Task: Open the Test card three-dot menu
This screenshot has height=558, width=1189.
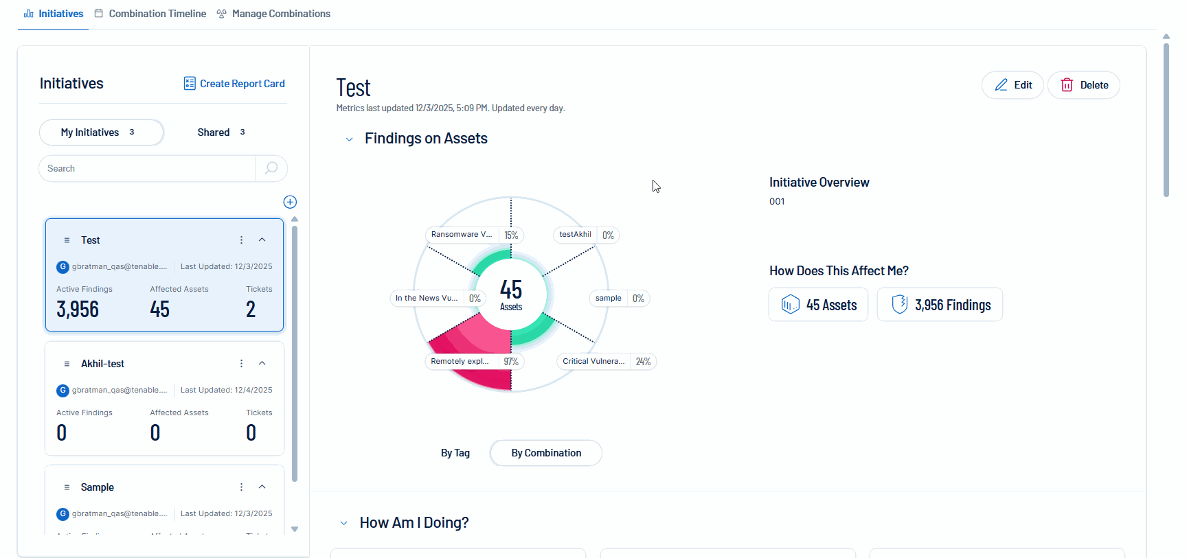Action: [x=241, y=240]
